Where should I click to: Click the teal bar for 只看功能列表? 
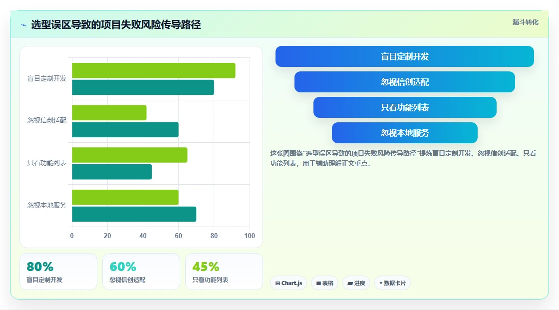[x=112, y=172]
